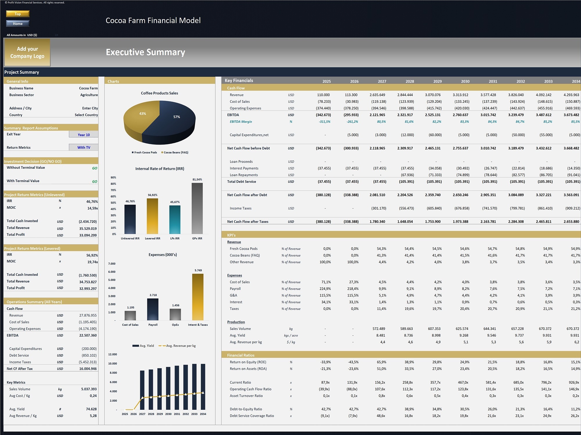The image size is (581, 435).
Task: Click 2028 EBITDA Margin 81,6%
Action: coord(409,122)
